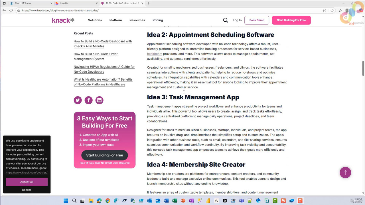365x205 pixels.
Task: Click the Knack logo in the header
Action: (63, 20)
